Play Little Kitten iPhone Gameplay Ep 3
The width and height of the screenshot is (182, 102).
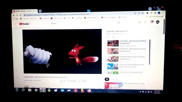coord(132,58)
